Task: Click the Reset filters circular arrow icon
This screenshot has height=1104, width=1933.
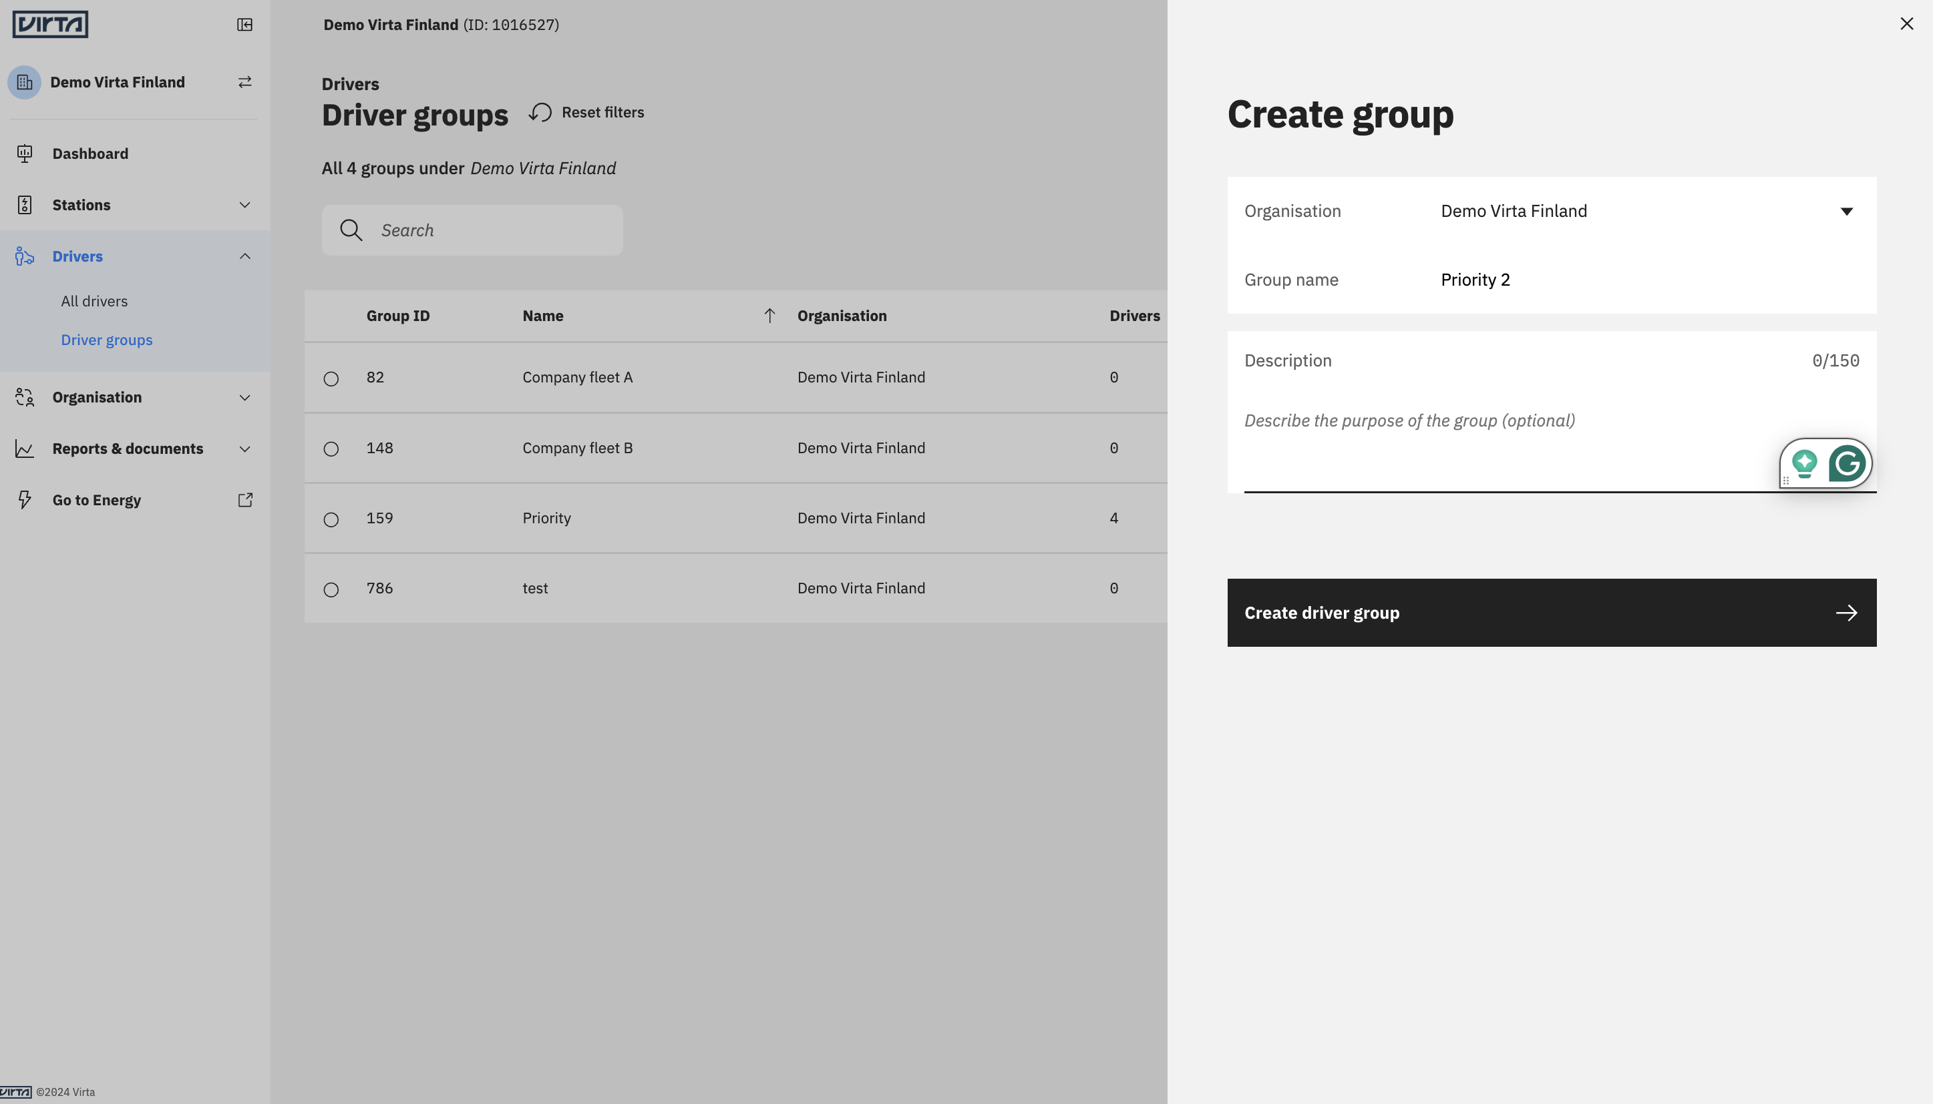Action: pyautogui.click(x=540, y=113)
